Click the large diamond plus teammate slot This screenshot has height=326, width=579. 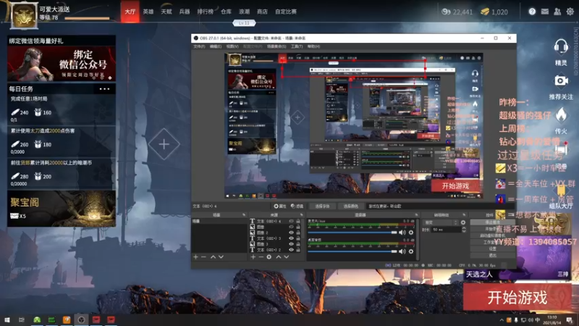[164, 144]
